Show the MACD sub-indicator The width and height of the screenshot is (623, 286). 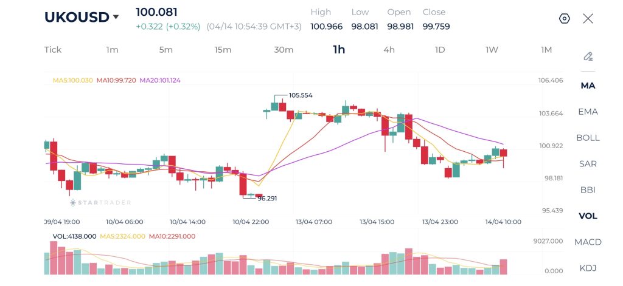[x=588, y=242]
